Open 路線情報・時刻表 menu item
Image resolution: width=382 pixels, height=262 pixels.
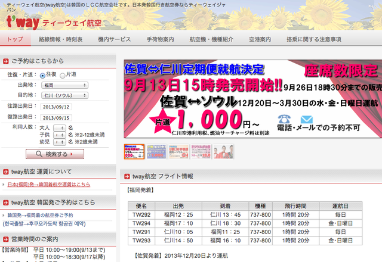(61, 39)
